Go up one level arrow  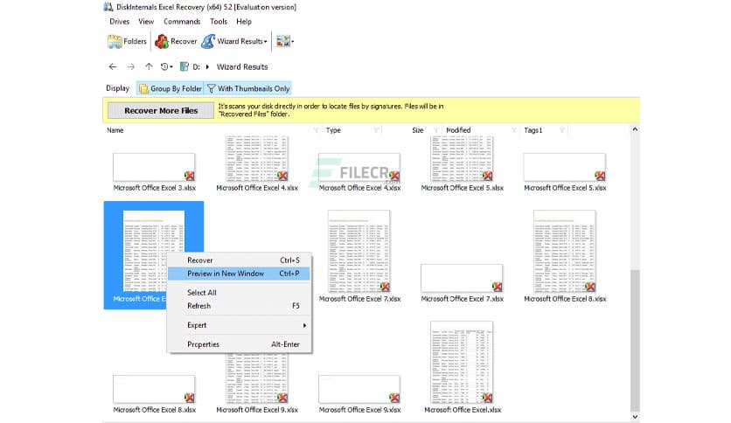(149, 66)
